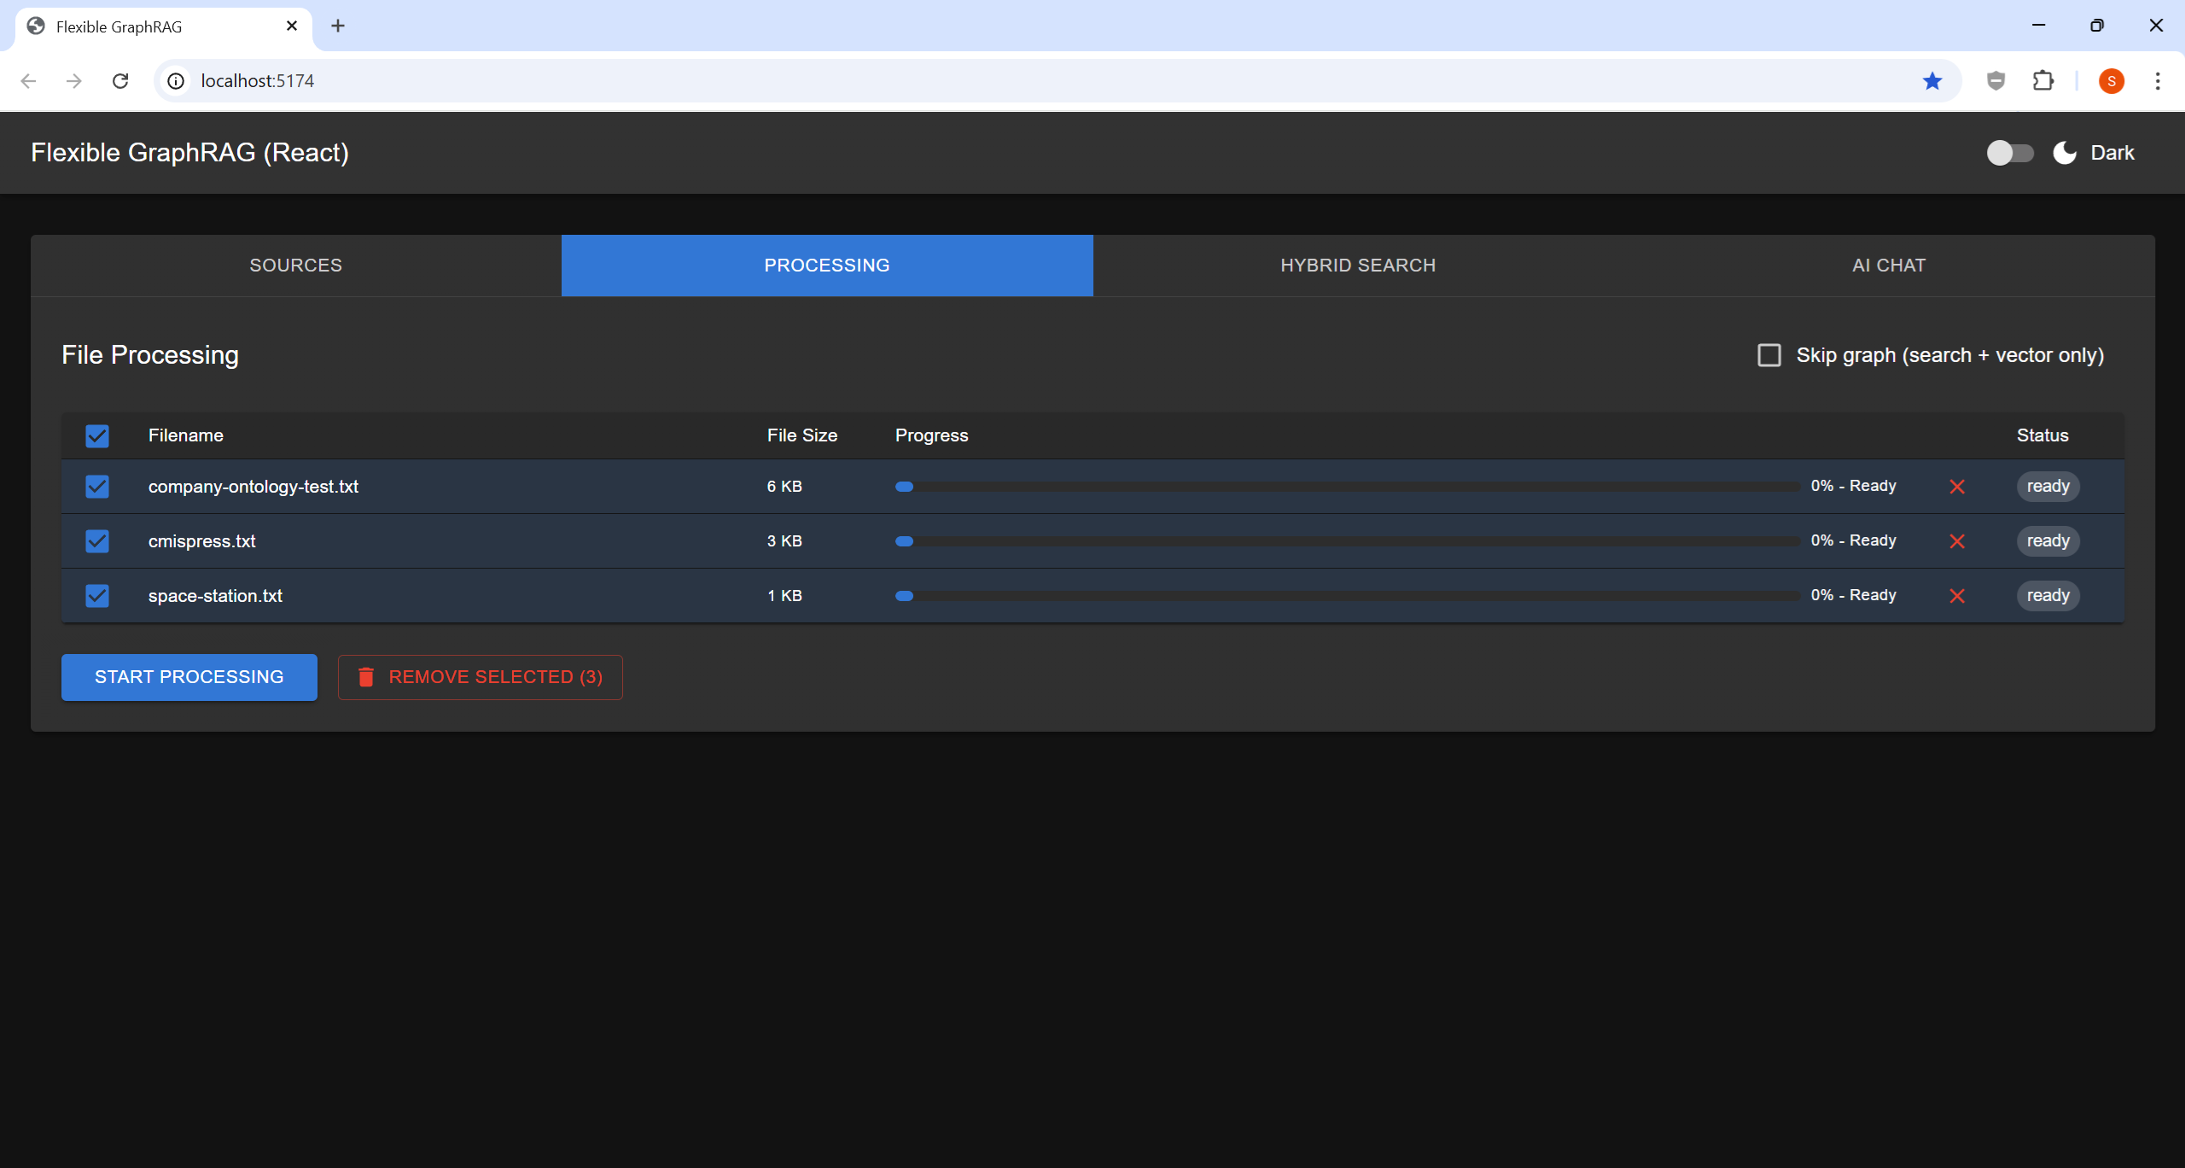Click the trash icon in Remove Selected button
The height and width of the screenshot is (1168, 2185).
click(x=366, y=676)
